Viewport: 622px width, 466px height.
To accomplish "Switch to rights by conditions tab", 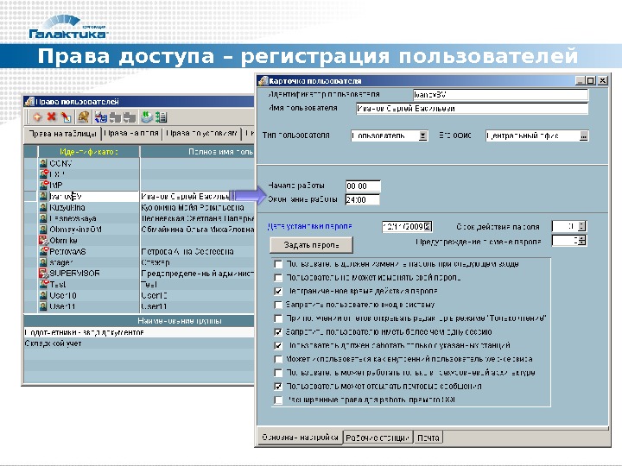I will click(x=202, y=134).
